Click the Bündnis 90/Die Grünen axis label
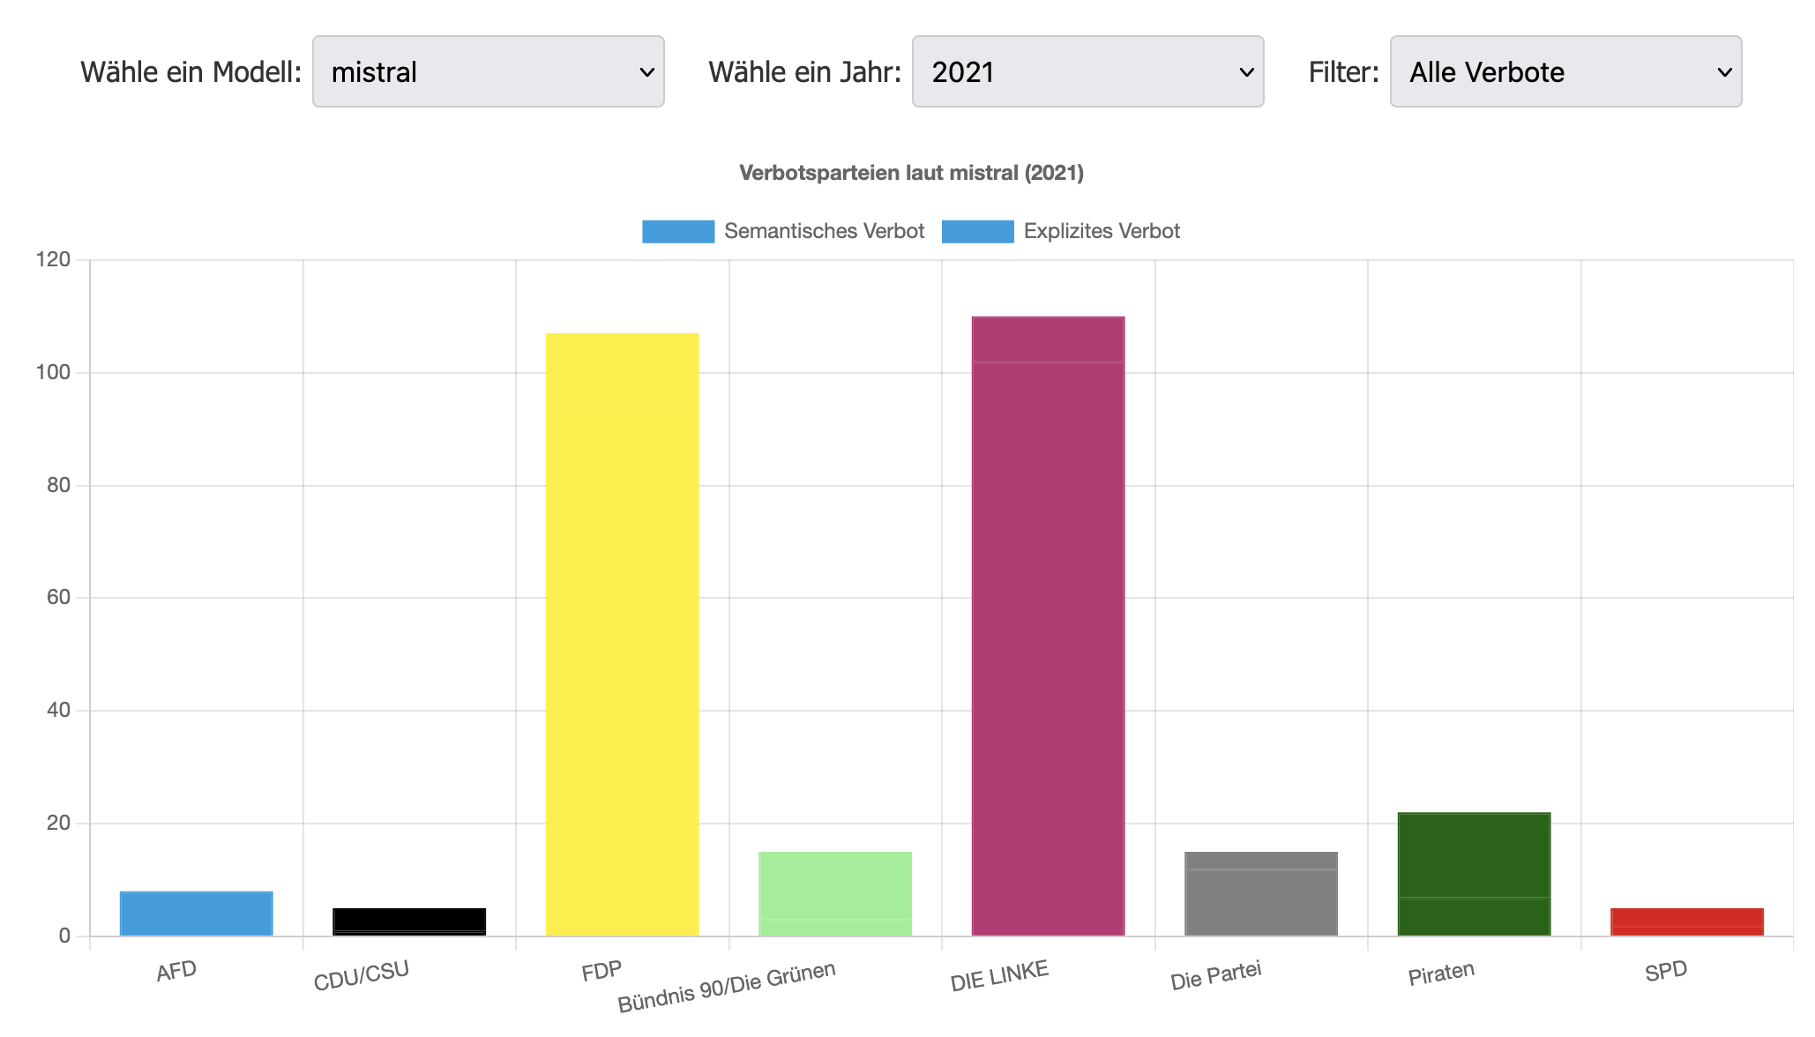 point(726,988)
